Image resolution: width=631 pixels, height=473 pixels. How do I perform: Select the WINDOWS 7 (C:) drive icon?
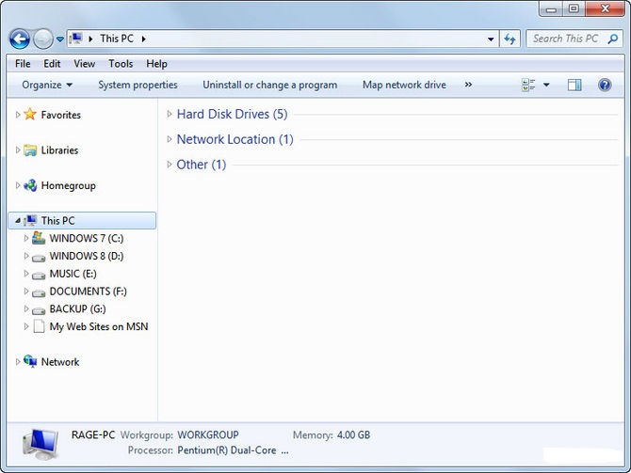click(x=39, y=238)
